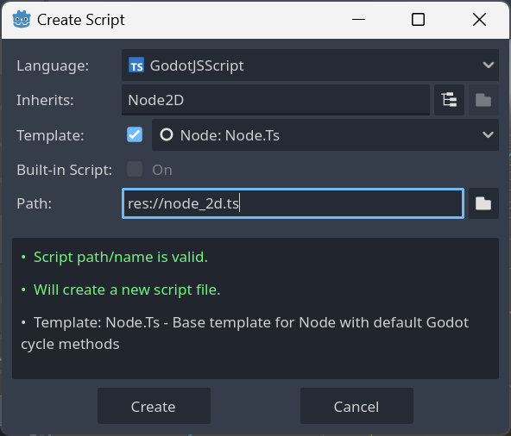Click the Template dropdown chevron arrow
Viewport: 511px width, 436px height.
click(488, 134)
